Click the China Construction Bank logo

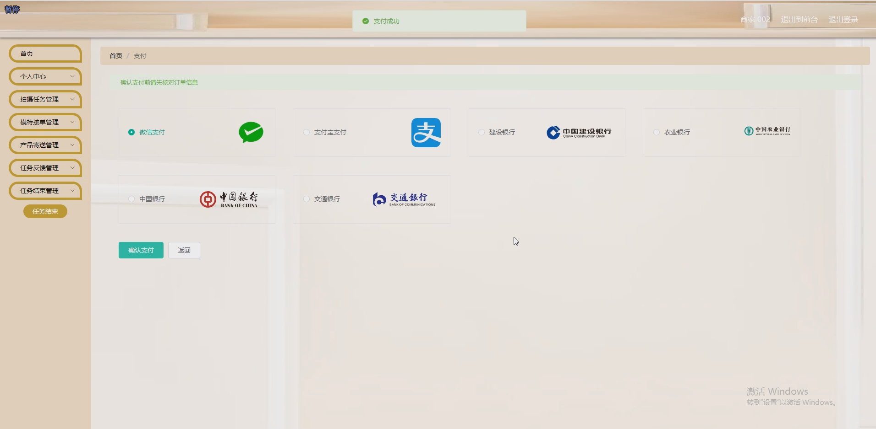click(x=579, y=132)
